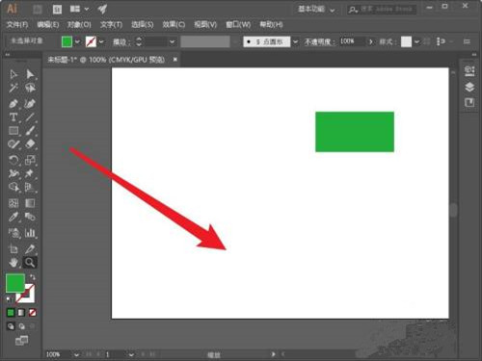Select the Puppet Warp pin tool
482x361 pixels.
[x=30, y=173]
